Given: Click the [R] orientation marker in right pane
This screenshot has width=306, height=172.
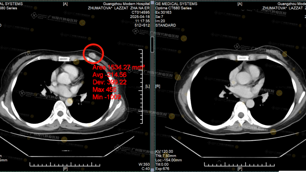Looking at the screenshot, I should pyautogui.click(x=158, y=86).
